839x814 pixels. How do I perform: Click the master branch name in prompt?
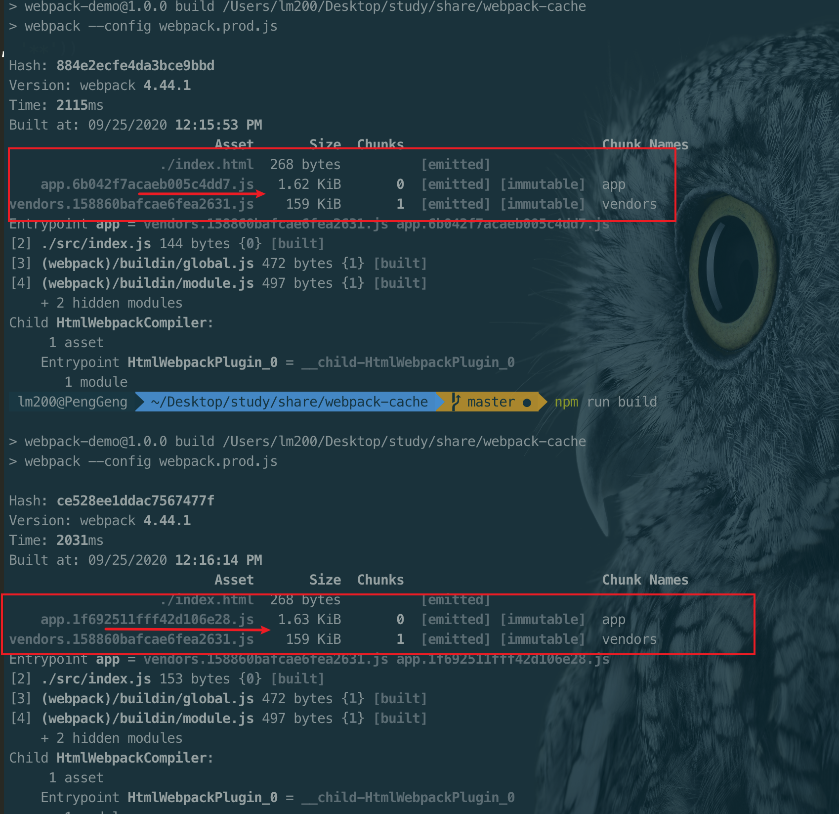pos(491,402)
